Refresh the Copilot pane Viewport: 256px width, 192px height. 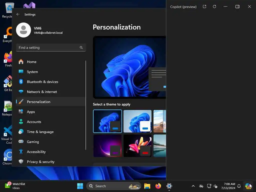(214, 6)
